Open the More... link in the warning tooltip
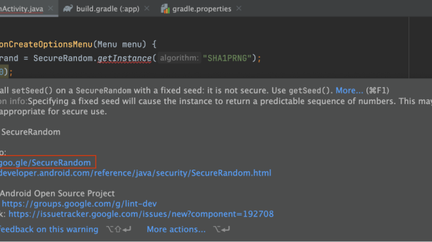Image resolution: width=432 pixels, height=242 pixels. click(349, 90)
